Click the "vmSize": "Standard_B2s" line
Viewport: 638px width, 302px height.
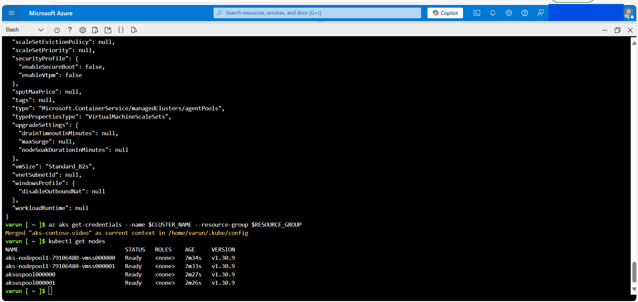pyautogui.click(x=54, y=166)
